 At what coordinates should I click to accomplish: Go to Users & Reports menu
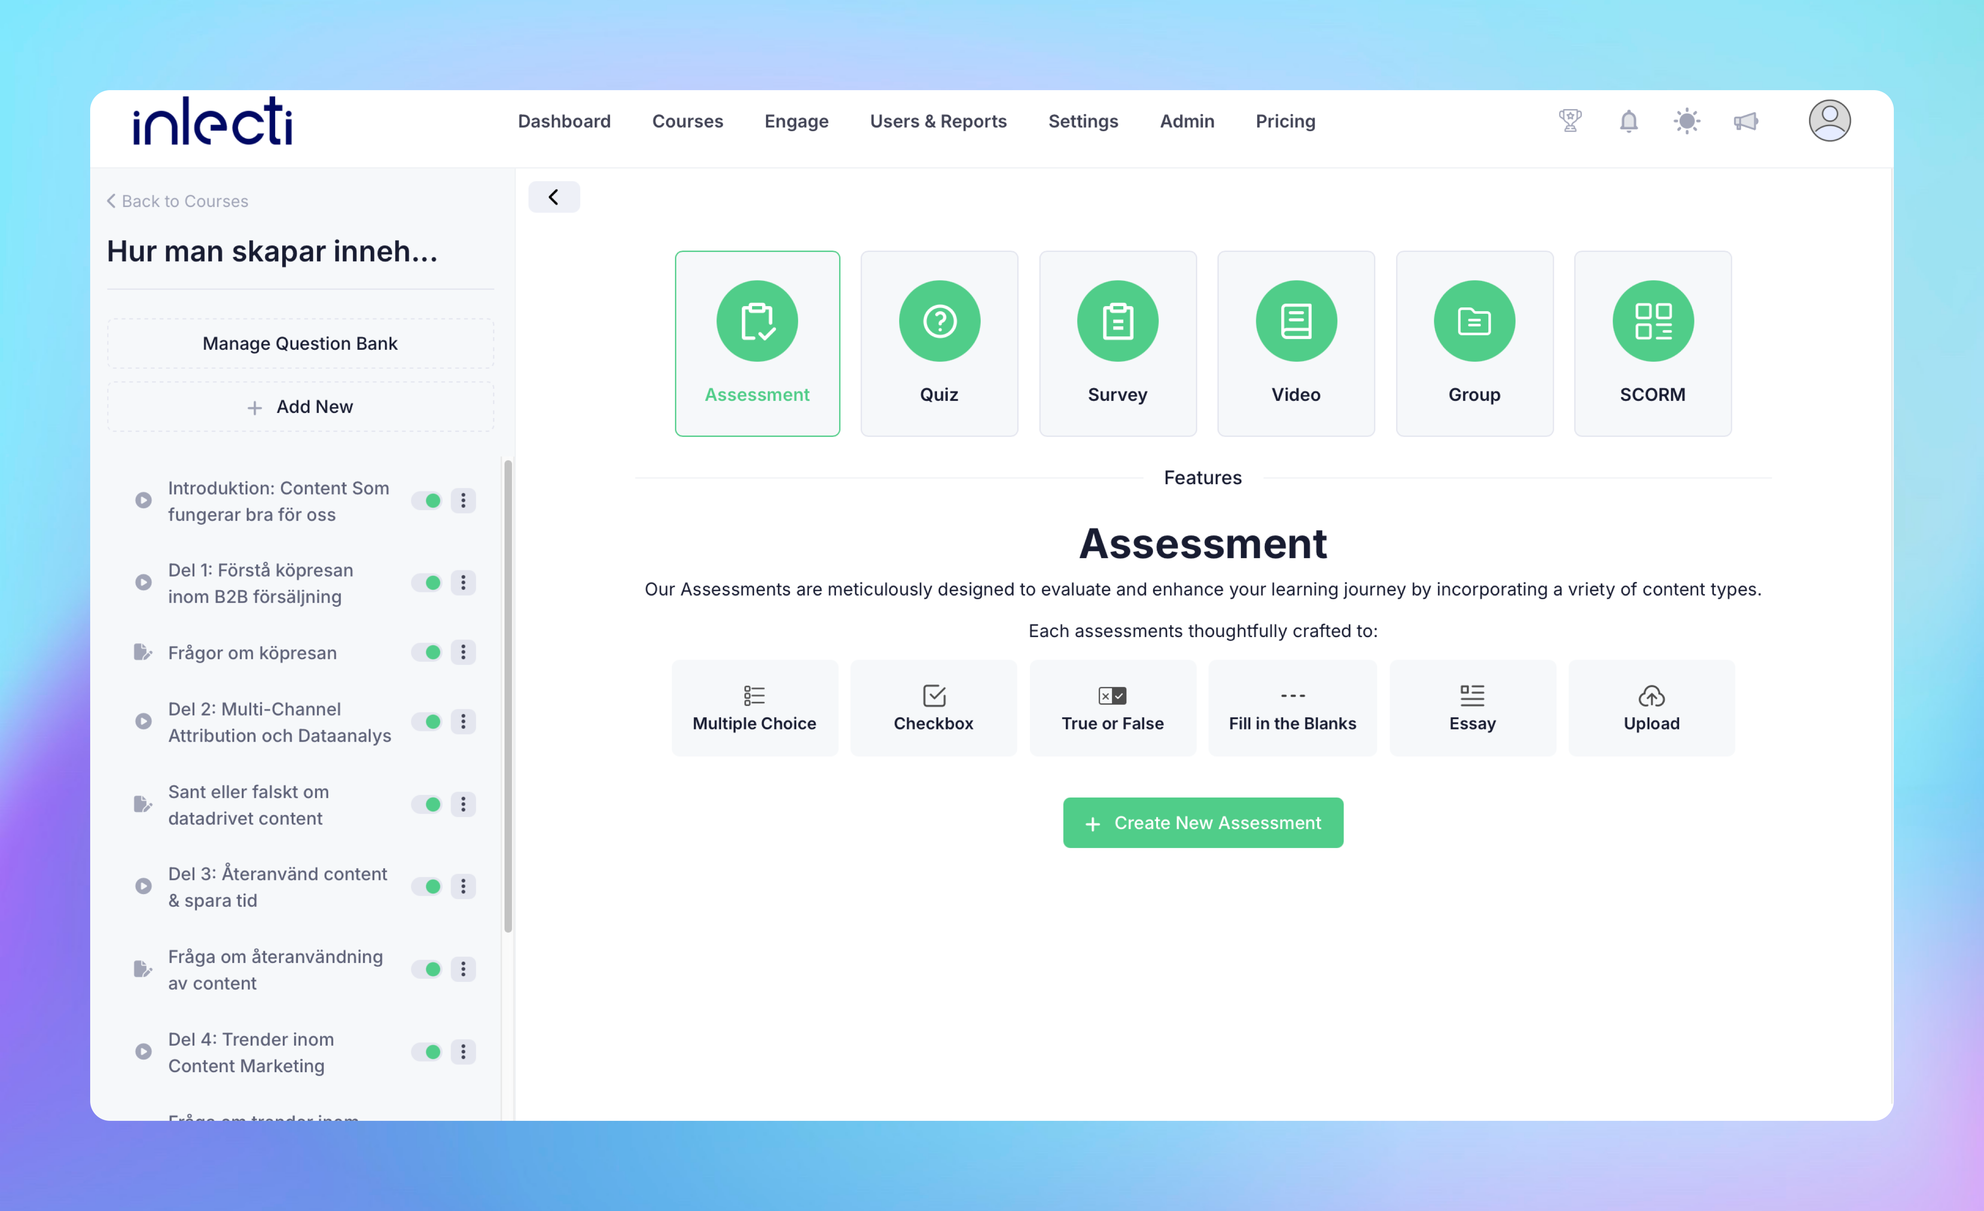(x=938, y=121)
